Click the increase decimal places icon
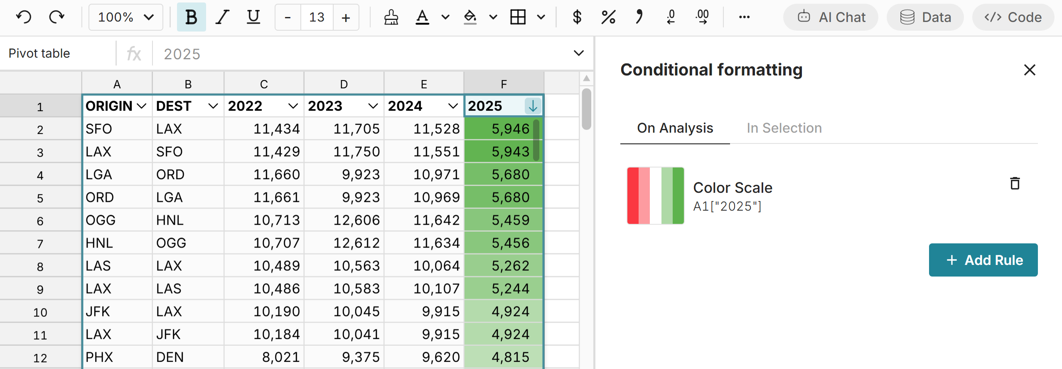The height and width of the screenshot is (369, 1062). (702, 17)
